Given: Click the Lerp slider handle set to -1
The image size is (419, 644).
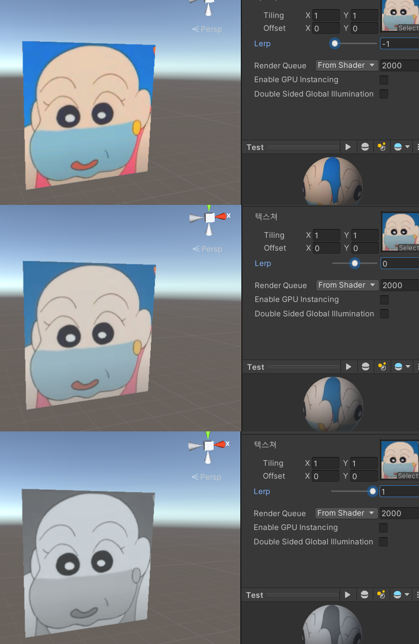Looking at the screenshot, I should [335, 44].
